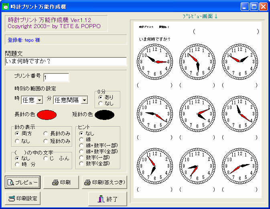Click the top-left clock in preview

155,62
